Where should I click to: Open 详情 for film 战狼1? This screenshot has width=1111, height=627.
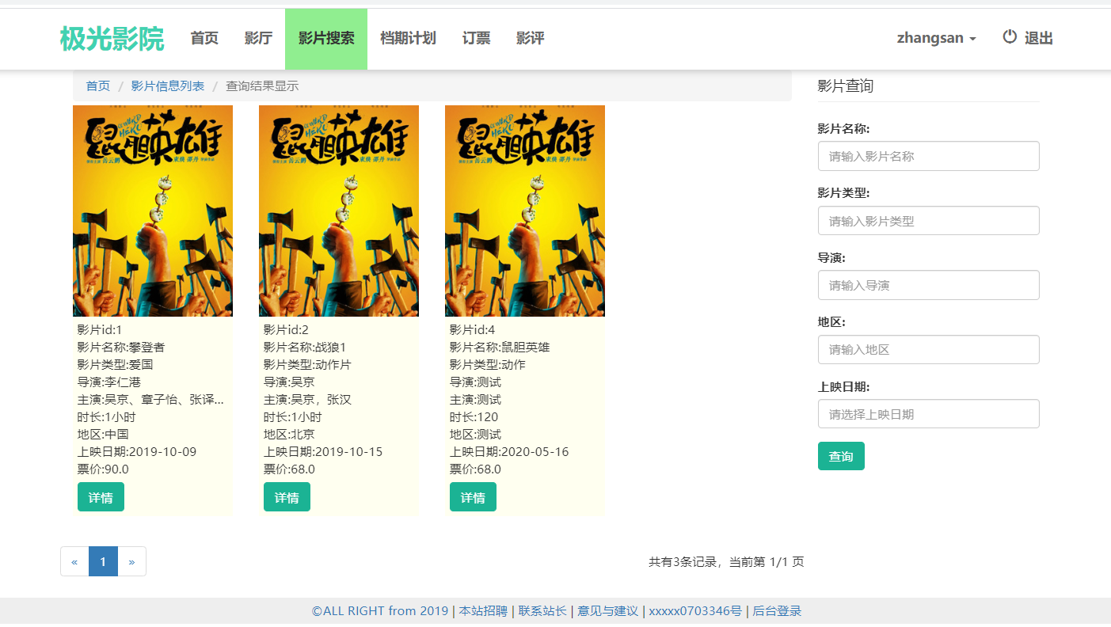click(x=287, y=497)
